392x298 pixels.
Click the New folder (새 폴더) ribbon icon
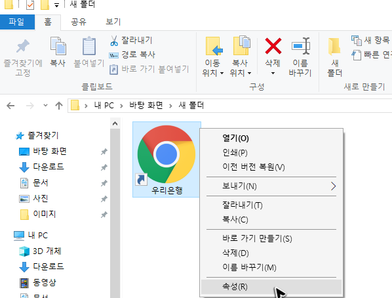pos(334,47)
